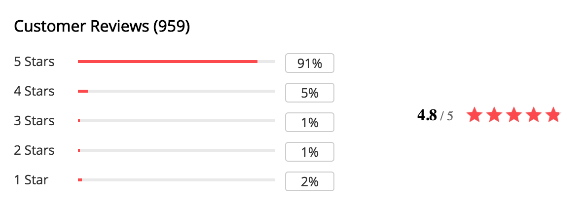Click the fifth red rating star
Viewport: 583px width, 208px height.
pos(553,115)
